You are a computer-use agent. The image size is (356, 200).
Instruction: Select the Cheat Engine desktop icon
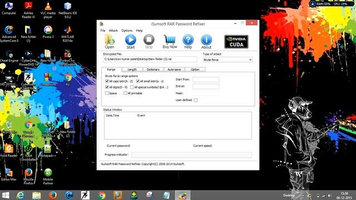(9, 56)
